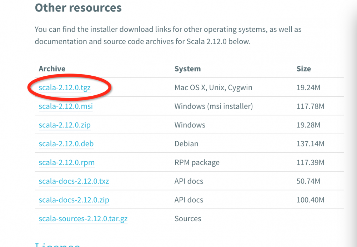
Task: Download scala-docs-2.12.0.txz API docs
Action: [x=74, y=181]
